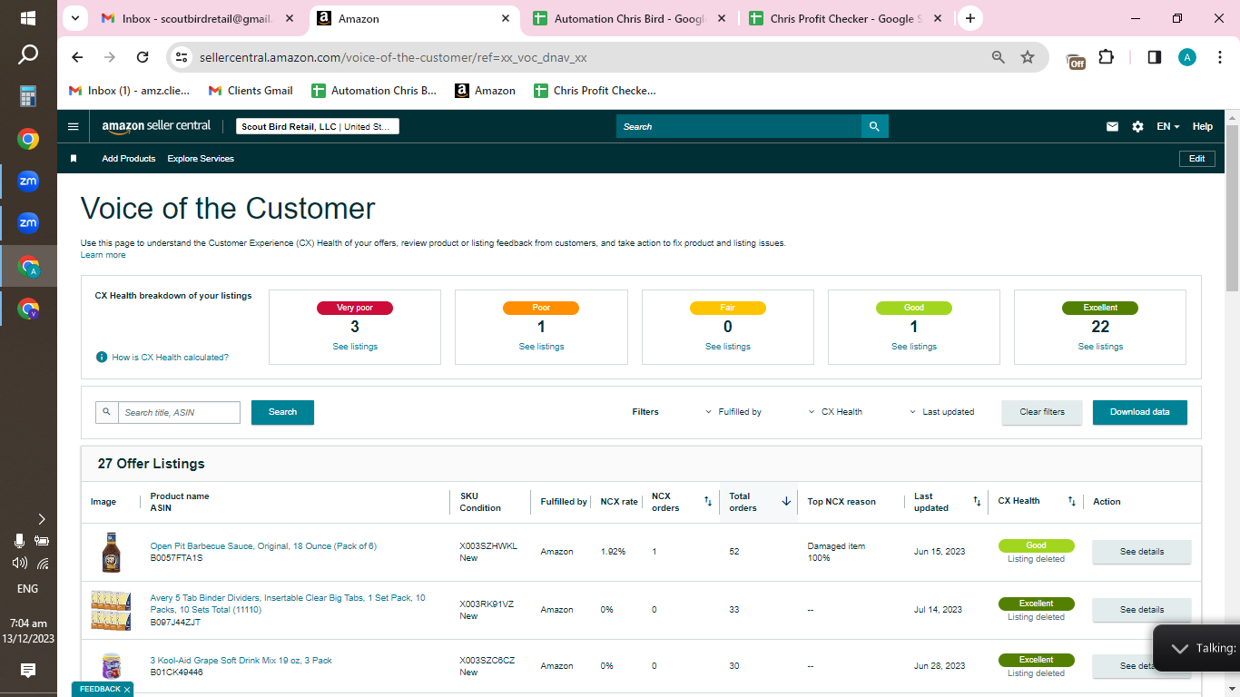Click the bookmark flag icon beside Add Products
This screenshot has width=1240, height=697.
click(74, 159)
